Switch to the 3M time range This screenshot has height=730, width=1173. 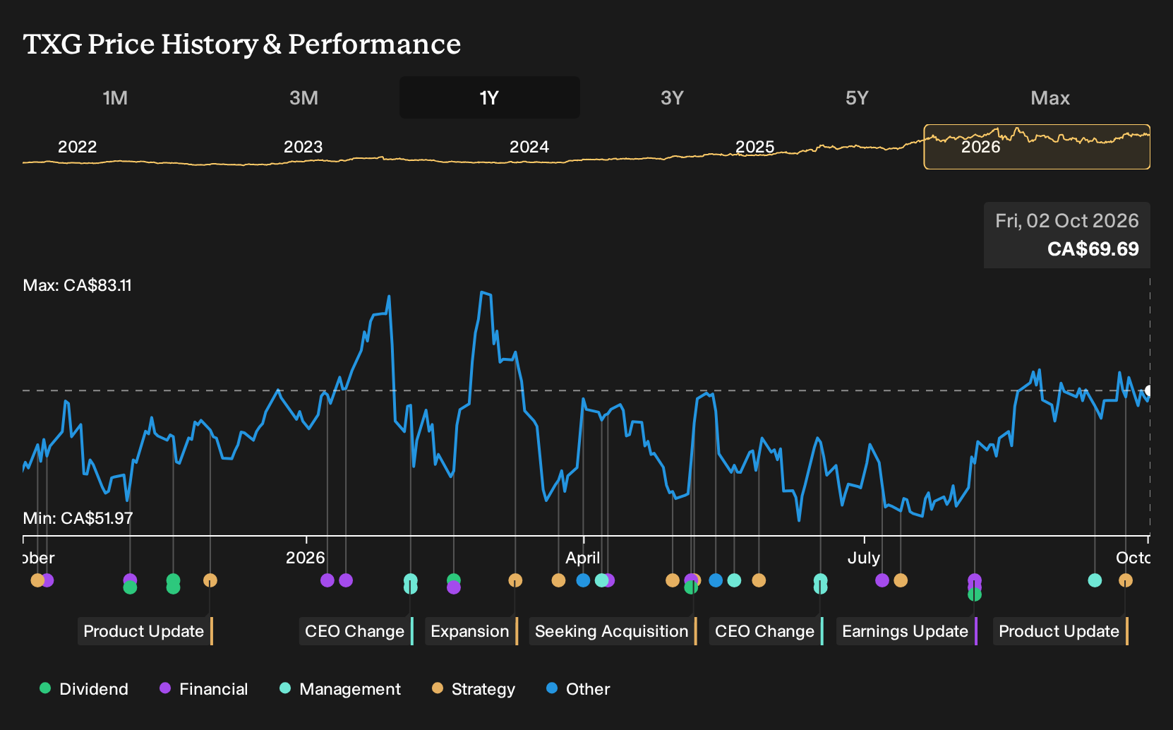pos(303,97)
